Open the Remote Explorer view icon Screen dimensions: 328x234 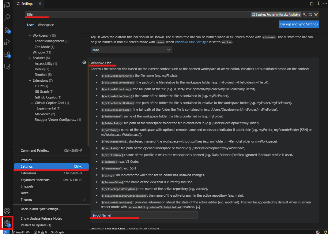click(7, 67)
